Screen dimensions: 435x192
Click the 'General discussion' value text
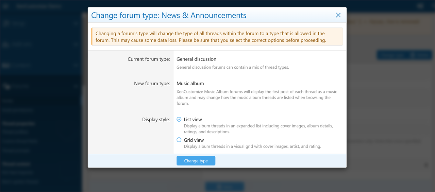pyautogui.click(x=196, y=59)
